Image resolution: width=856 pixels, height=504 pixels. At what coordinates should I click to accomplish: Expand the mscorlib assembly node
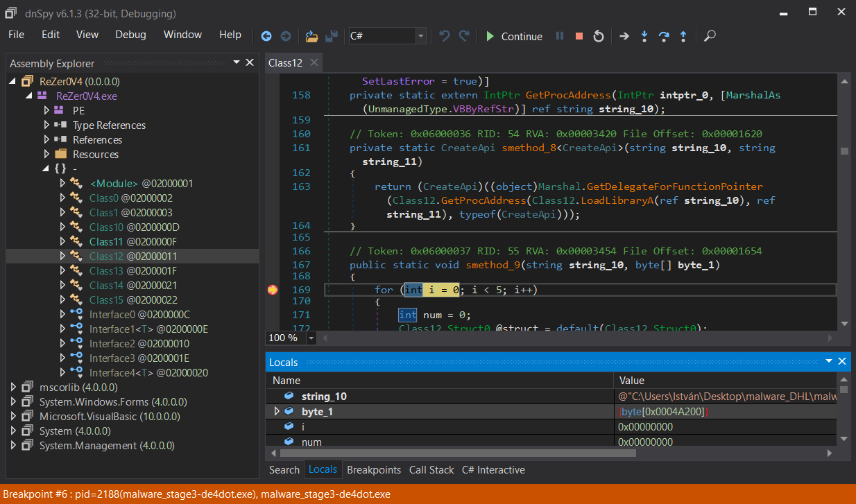pos(13,388)
